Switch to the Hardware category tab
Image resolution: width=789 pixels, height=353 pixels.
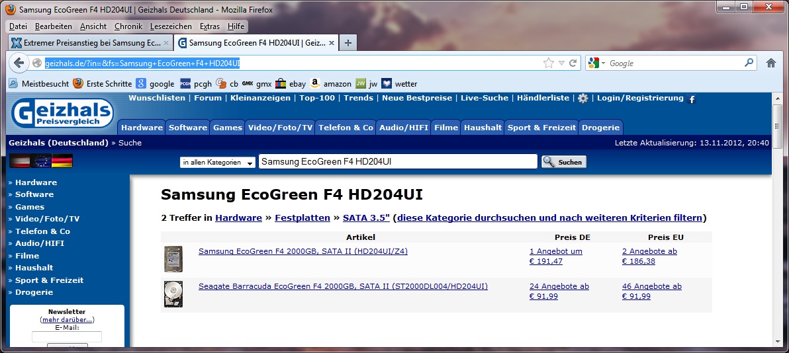142,128
